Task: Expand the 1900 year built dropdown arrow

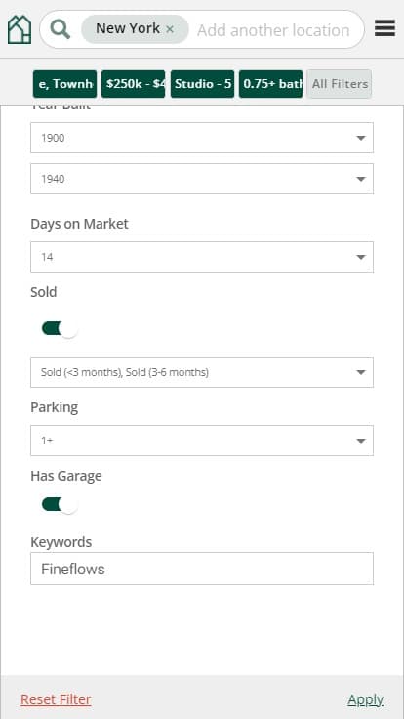Action: click(x=361, y=138)
